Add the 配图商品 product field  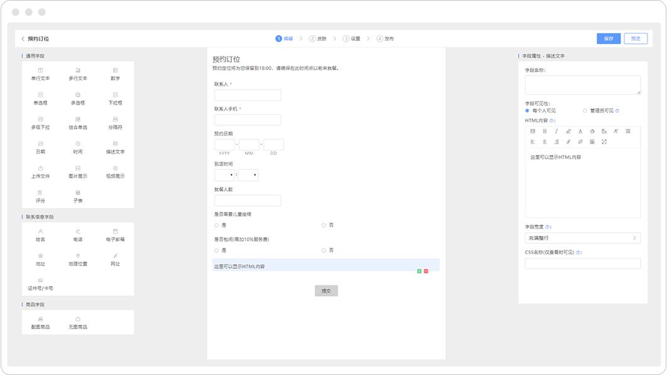click(x=40, y=321)
